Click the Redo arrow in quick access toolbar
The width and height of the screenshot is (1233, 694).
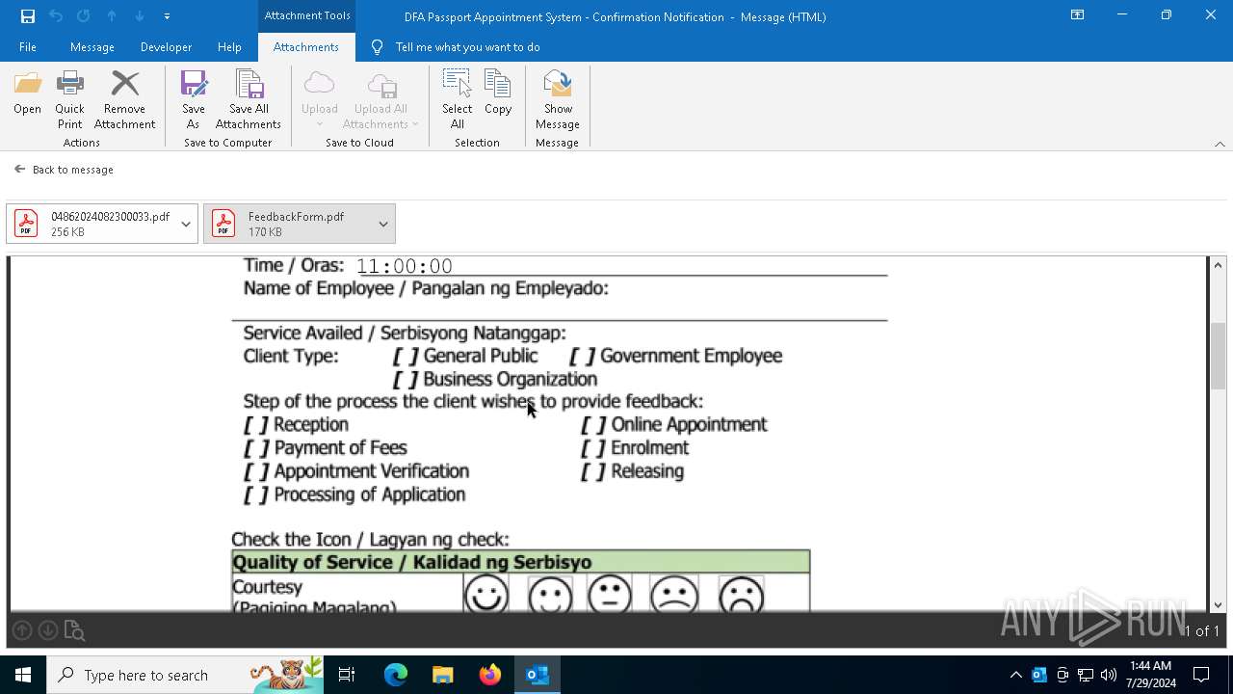[x=84, y=16]
